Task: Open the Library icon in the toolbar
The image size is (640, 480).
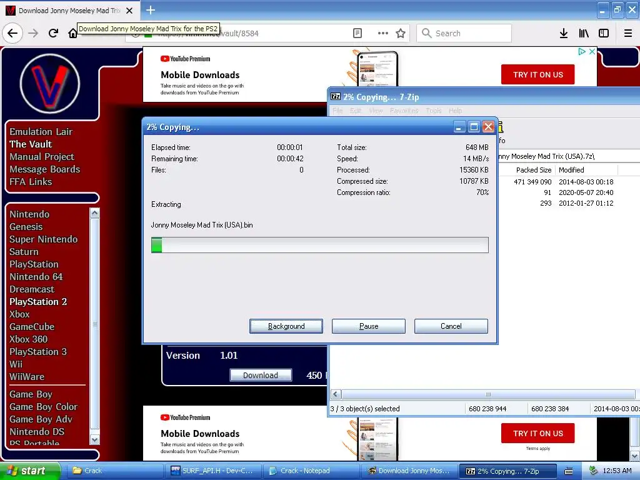Action: [584, 33]
